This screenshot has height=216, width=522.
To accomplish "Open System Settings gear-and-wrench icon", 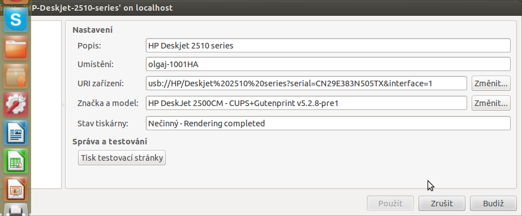I will click(x=16, y=104).
